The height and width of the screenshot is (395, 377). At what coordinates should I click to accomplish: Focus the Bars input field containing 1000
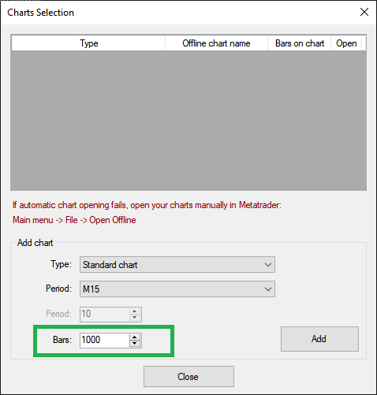105,340
